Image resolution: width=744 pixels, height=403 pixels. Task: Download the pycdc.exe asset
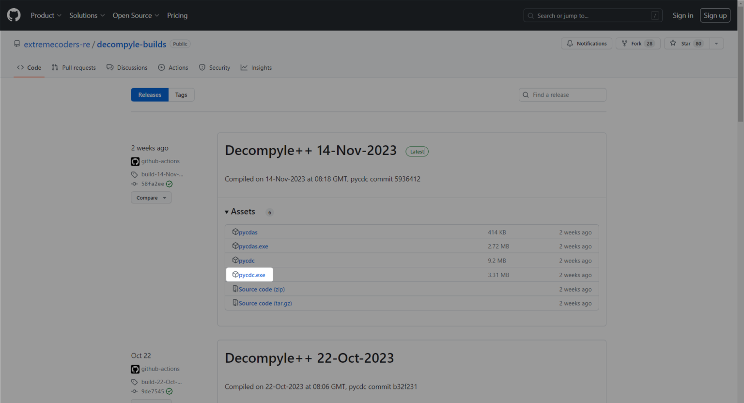click(x=251, y=275)
